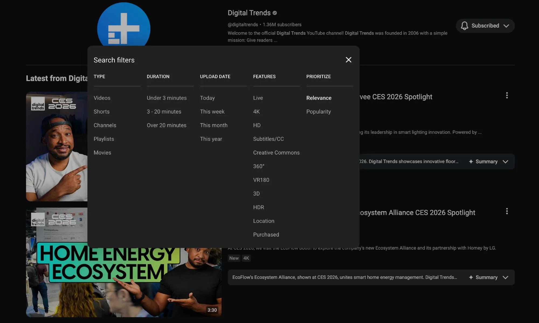Select the Shorts type filter
The image size is (539, 323).
pyautogui.click(x=102, y=111)
